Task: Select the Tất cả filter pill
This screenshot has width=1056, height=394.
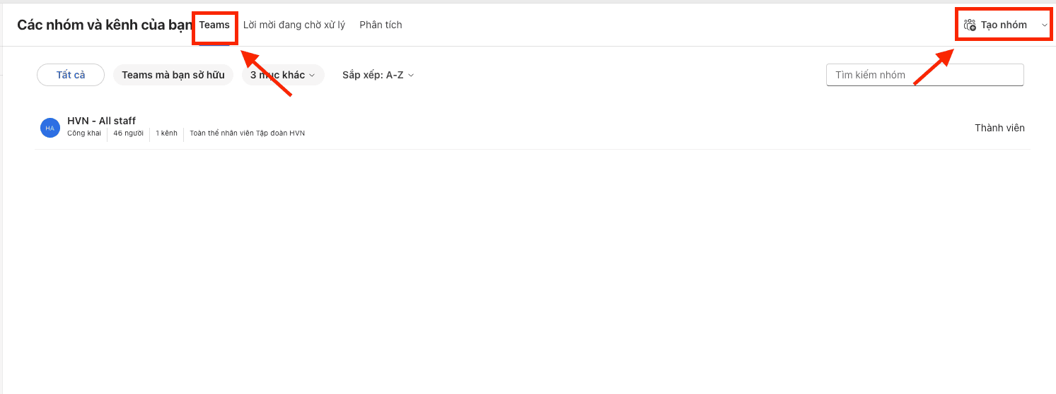Action: (71, 75)
